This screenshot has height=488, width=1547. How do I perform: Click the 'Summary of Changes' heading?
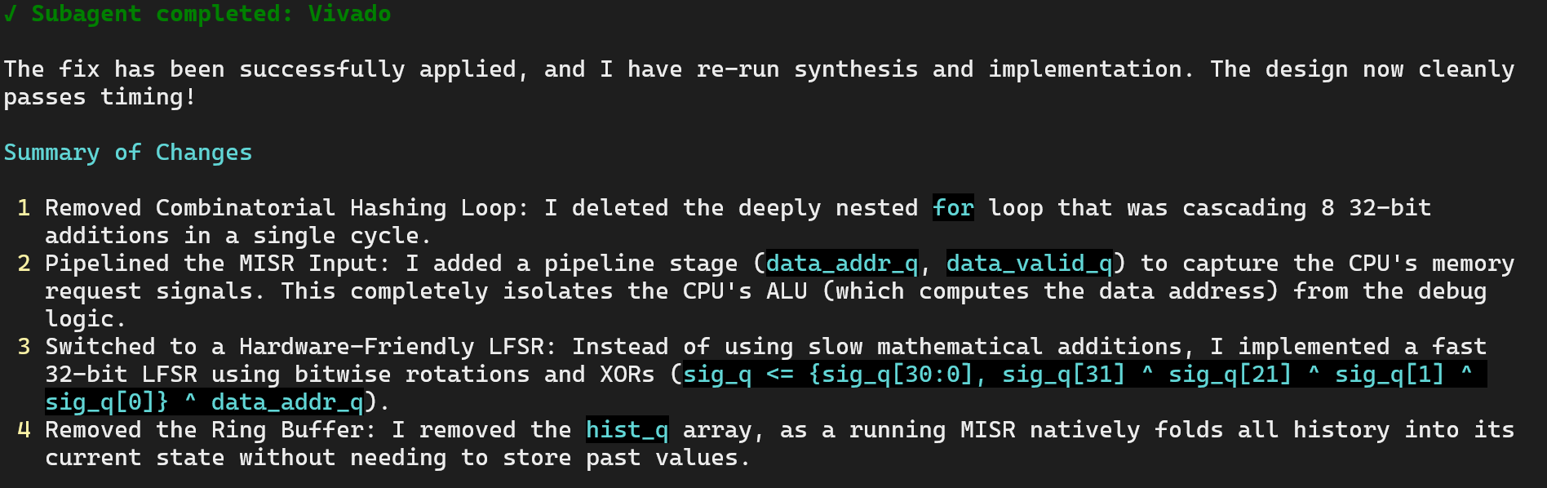(128, 153)
